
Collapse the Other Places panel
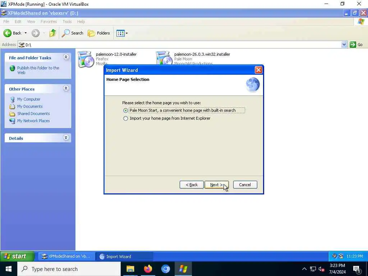pos(66,88)
